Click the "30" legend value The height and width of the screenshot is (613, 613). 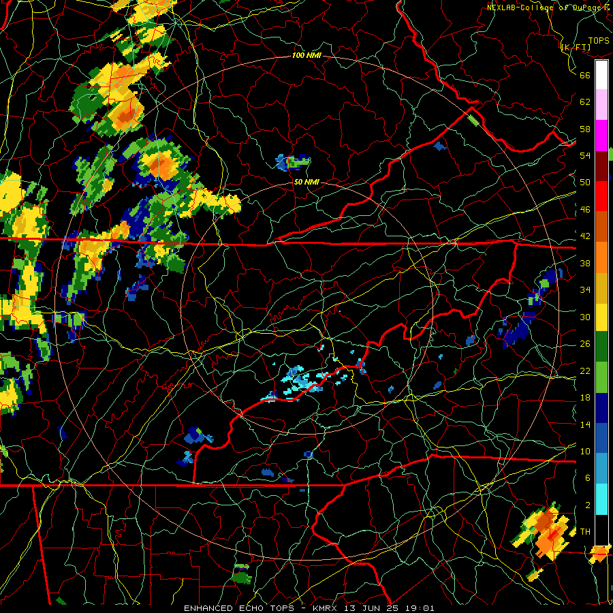pos(585,317)
